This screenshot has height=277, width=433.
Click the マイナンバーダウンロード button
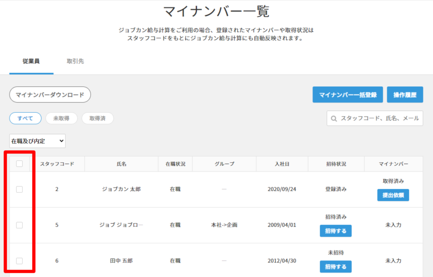(x=50, y=95)
